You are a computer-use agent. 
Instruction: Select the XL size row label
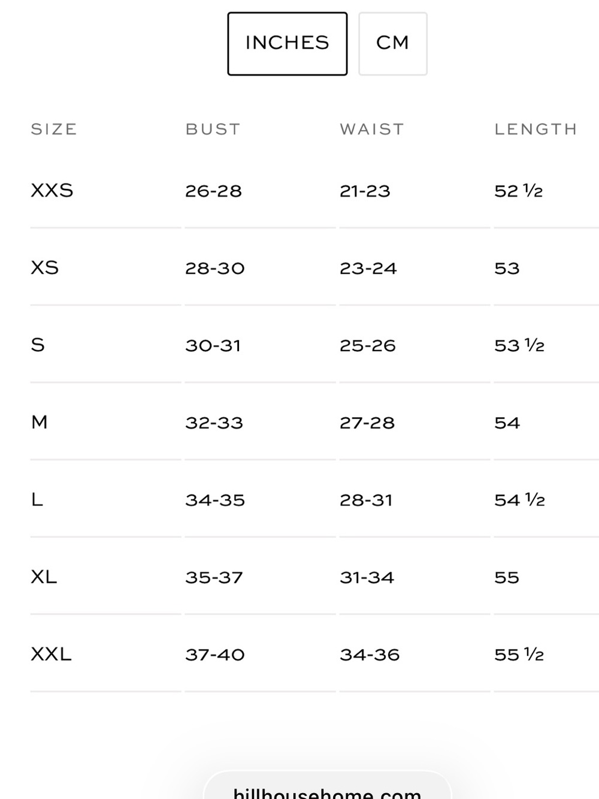[x=44, y=577]
